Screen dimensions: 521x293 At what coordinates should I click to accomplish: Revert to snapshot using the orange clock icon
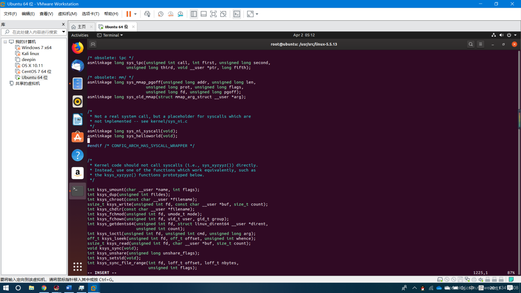(x=171, y=14)
